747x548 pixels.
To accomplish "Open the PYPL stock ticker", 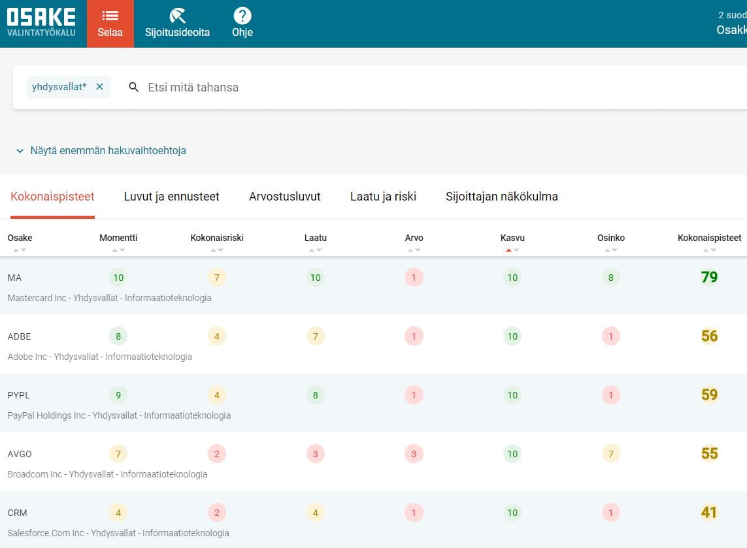I will pyautogui.click(x=18, y=395).
